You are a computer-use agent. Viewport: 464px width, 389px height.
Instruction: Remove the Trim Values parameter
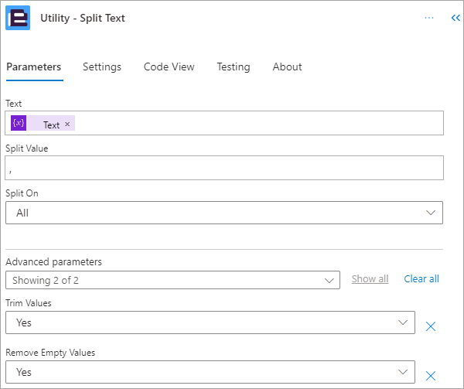[431, 326]
